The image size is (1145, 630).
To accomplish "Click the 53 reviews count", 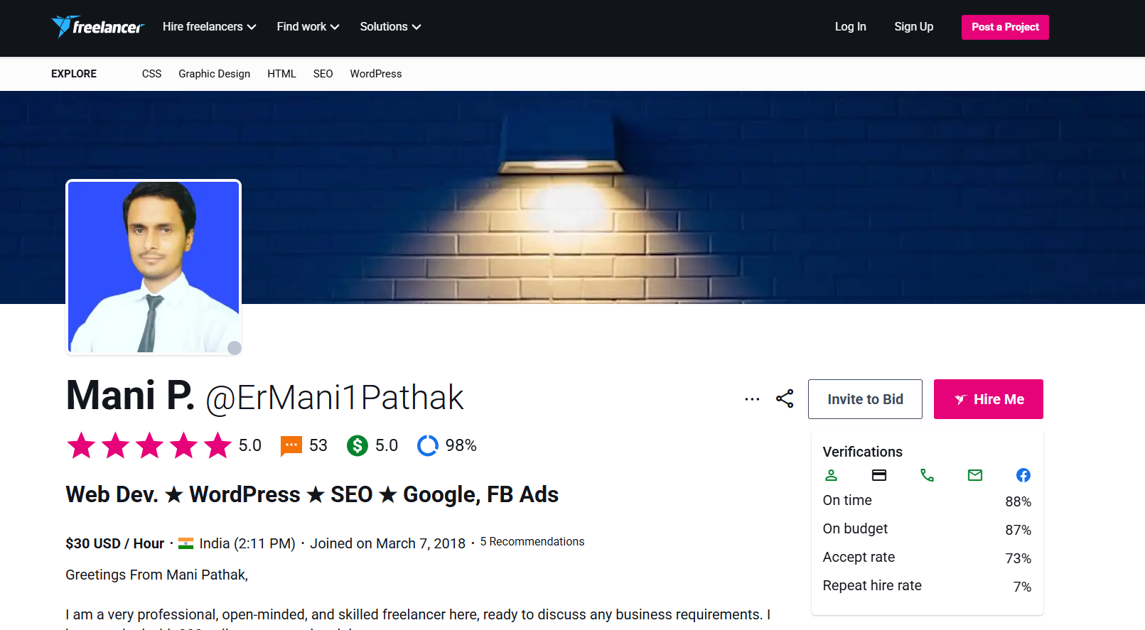I will (x=318, y=445).
